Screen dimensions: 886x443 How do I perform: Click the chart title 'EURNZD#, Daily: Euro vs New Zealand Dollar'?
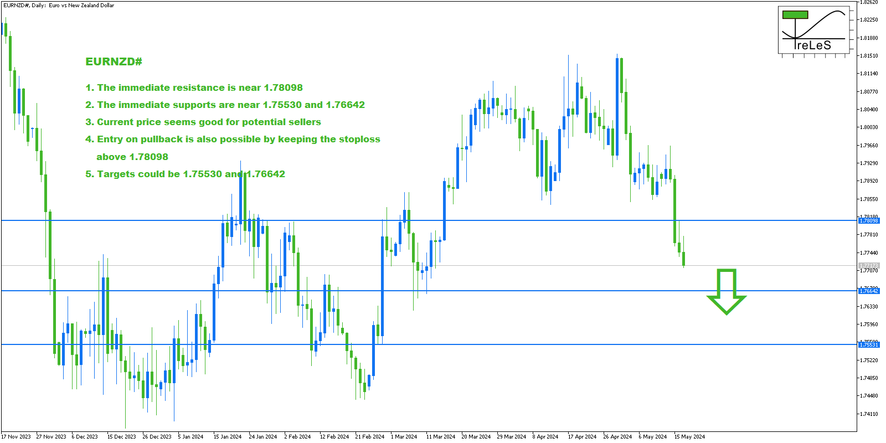tap(59, 5)
